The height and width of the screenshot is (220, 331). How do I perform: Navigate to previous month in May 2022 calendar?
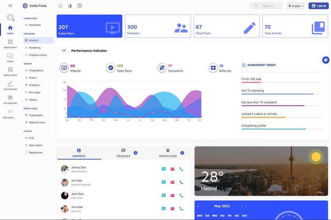click(x=202, y=206)
